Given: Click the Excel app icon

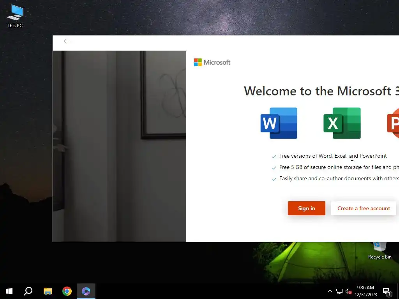Looking at the screenshot, I should [x=342, y=123].
